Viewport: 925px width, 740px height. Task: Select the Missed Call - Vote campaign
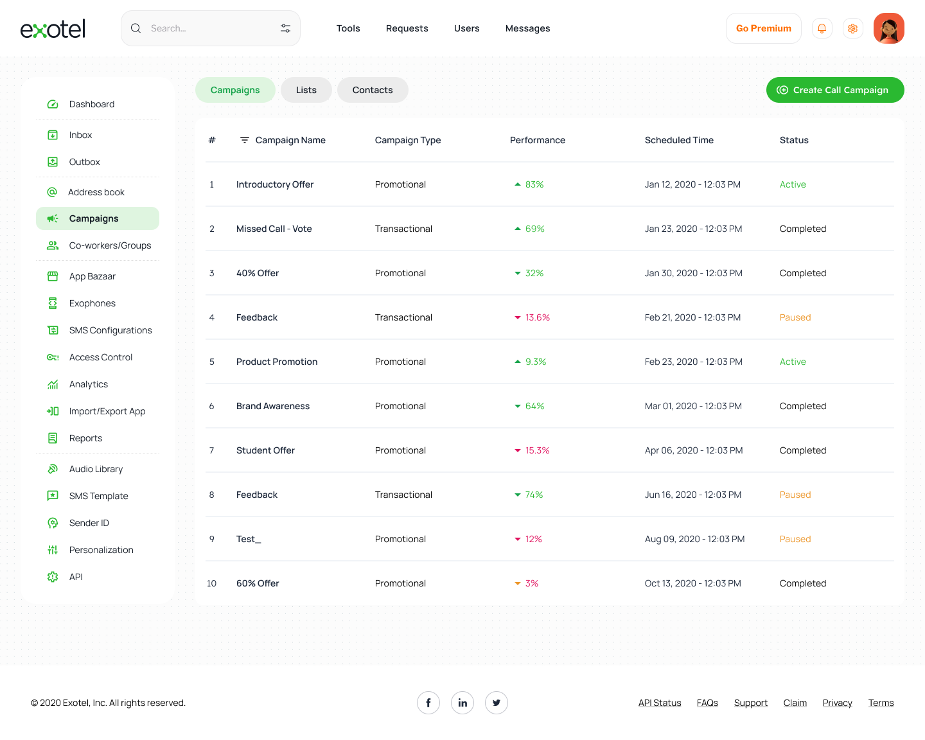coord(274,229)
